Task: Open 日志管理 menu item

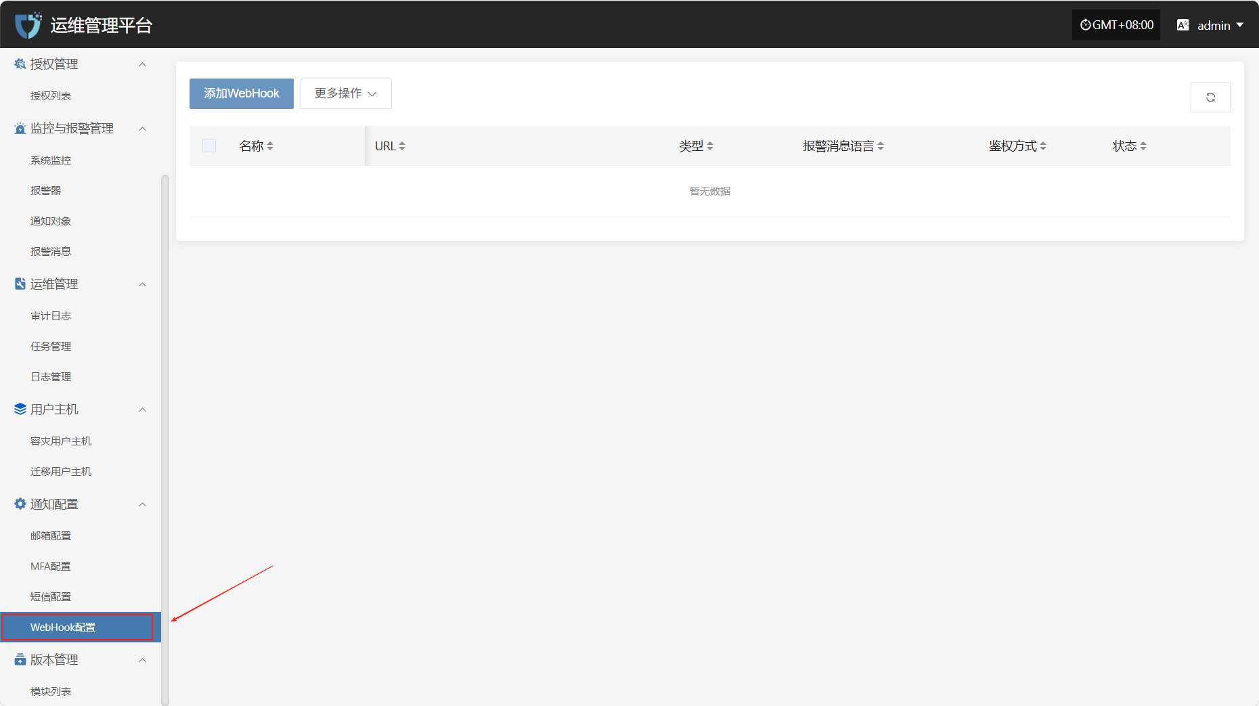Action: [x=81, y=377]
